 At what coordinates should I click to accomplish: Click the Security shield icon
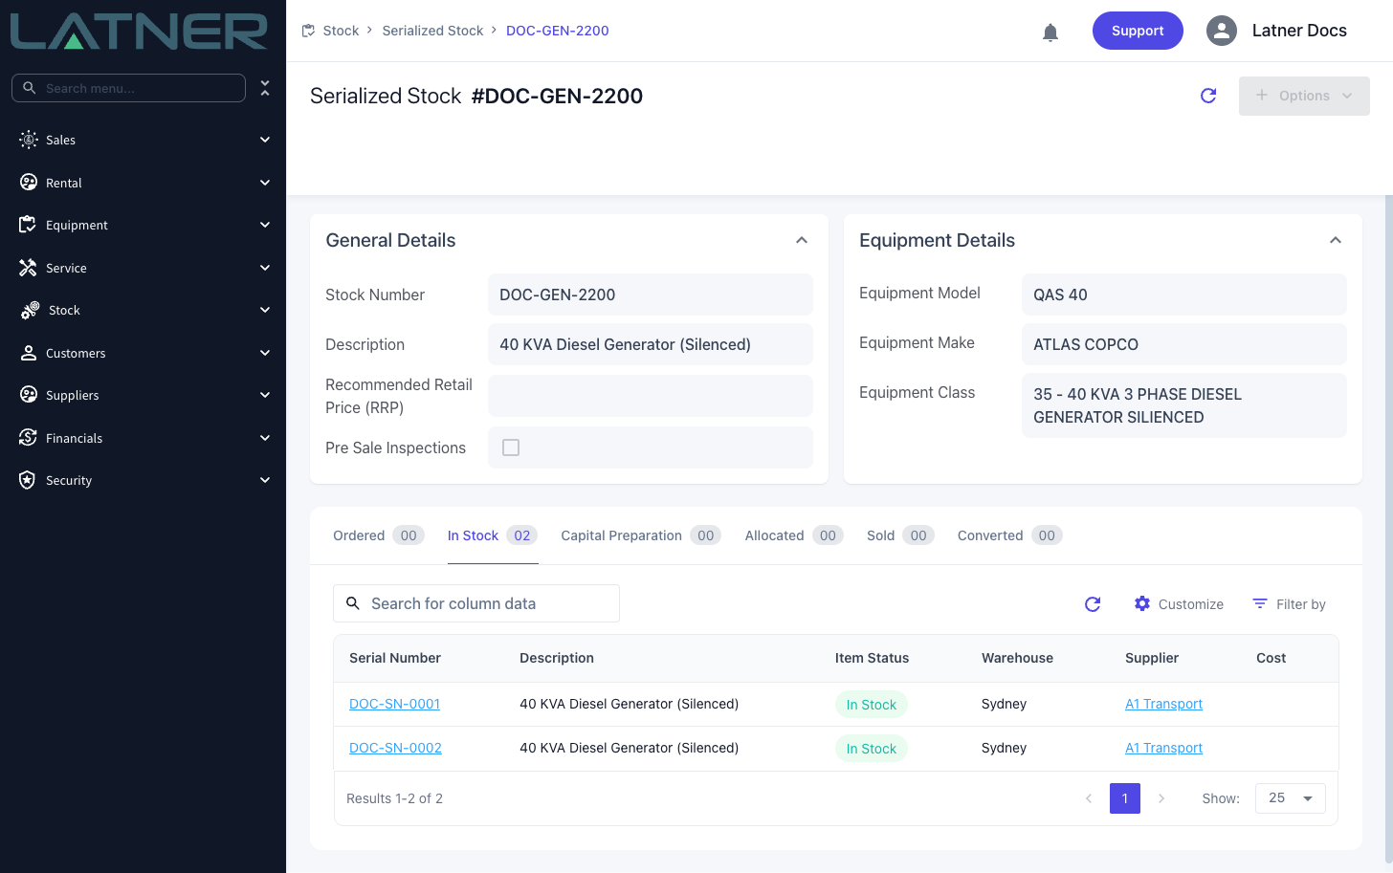point(28,480)
